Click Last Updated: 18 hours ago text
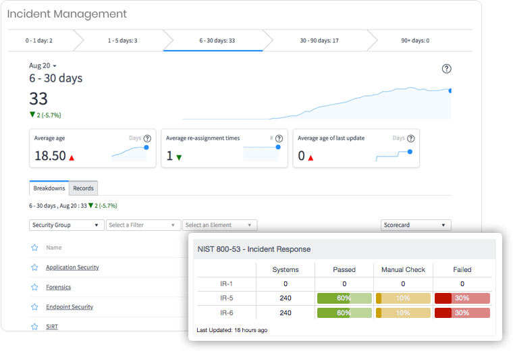 point(232,330)
